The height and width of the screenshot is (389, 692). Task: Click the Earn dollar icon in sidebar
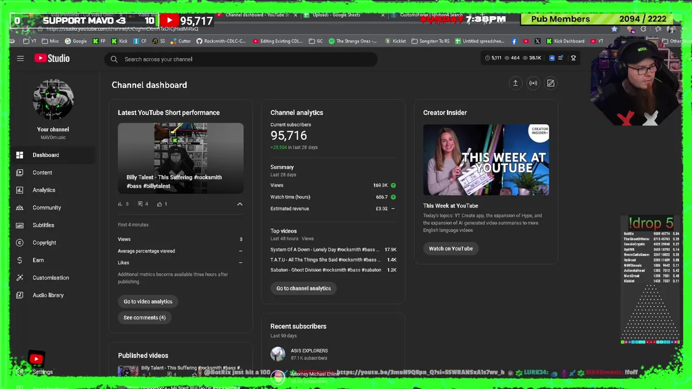pos(19,260)
